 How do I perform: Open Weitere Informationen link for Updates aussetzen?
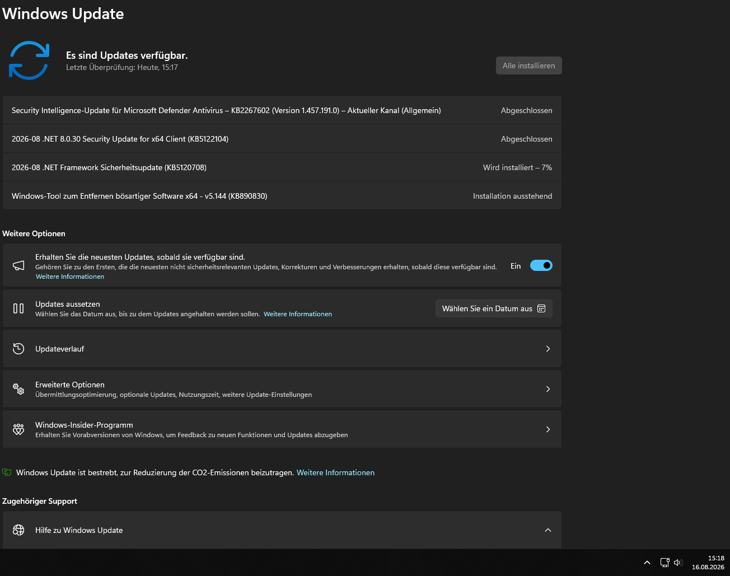(298, 314)
